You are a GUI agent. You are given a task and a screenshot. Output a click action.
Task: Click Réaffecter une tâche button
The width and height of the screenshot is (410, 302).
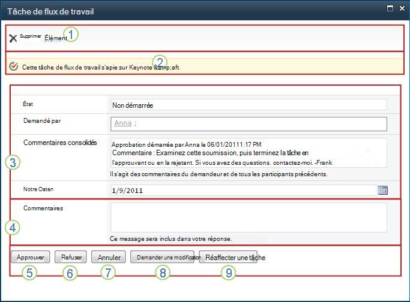(x=228, y=257)
